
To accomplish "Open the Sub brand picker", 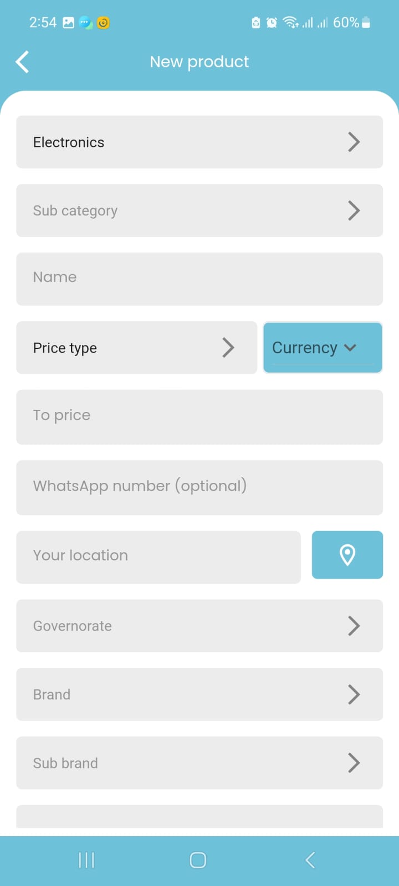I will point(199,763).
